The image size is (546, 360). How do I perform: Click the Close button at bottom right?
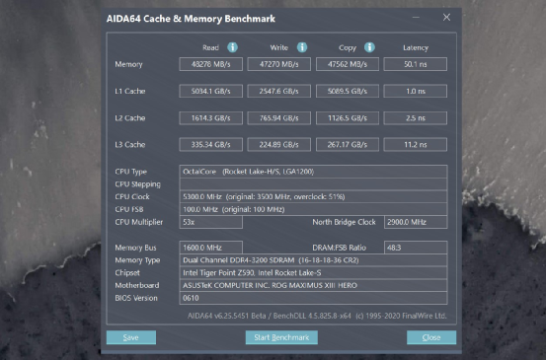[x=431, y=337]
